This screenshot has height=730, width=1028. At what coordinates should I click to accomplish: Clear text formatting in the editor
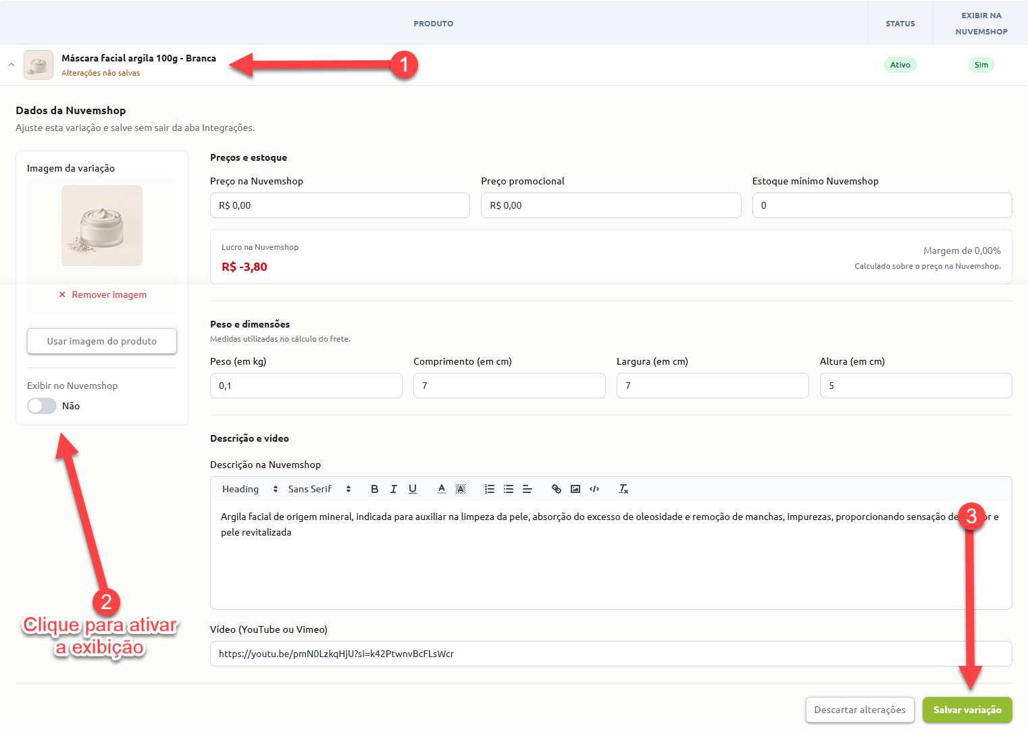(x=623, y=489)
